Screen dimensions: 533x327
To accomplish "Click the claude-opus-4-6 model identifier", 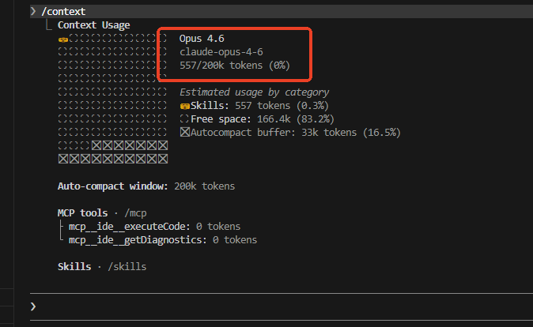I will tap(221, 52).
